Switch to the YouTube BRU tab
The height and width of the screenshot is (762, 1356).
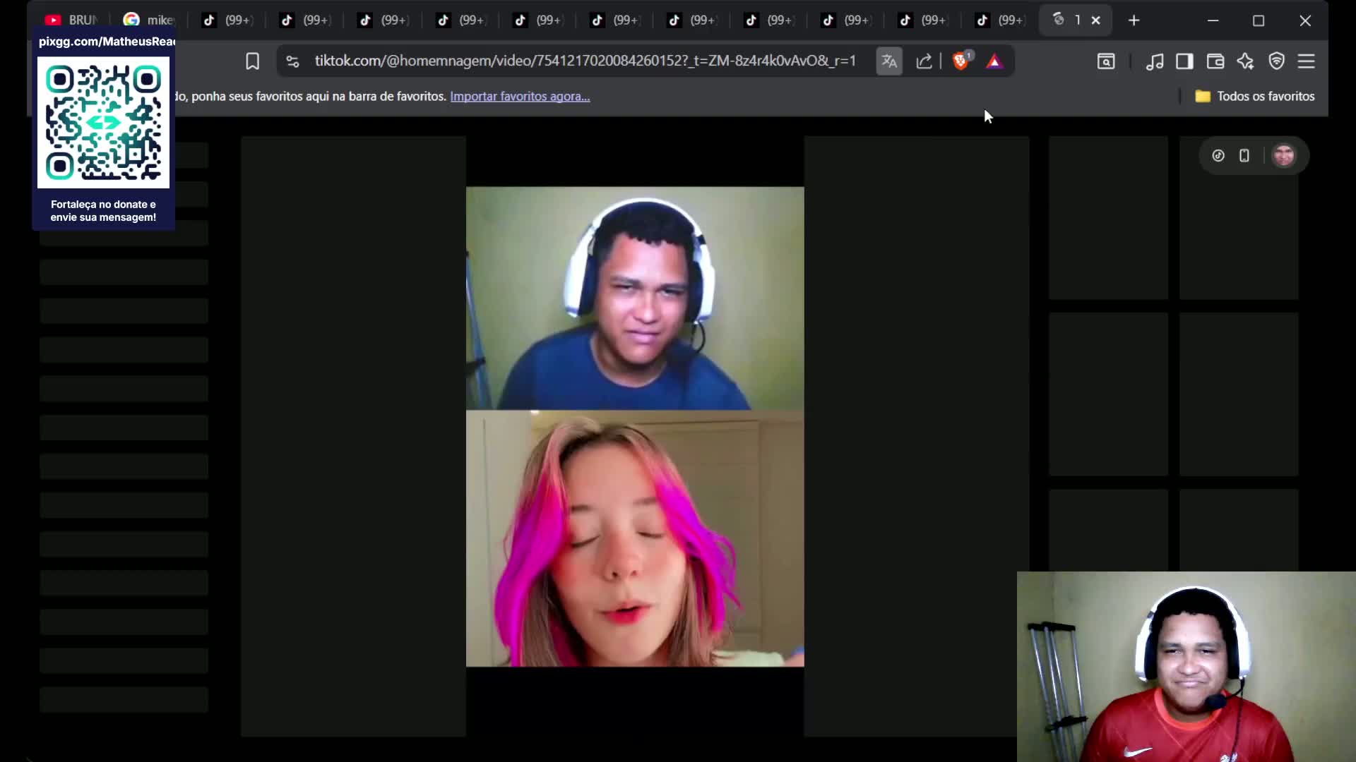[x=71, y=20]
